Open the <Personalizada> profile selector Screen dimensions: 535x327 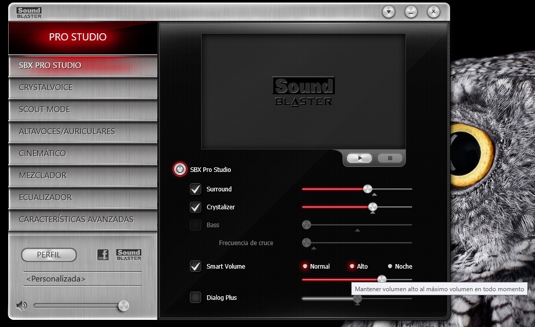[82, 279]
